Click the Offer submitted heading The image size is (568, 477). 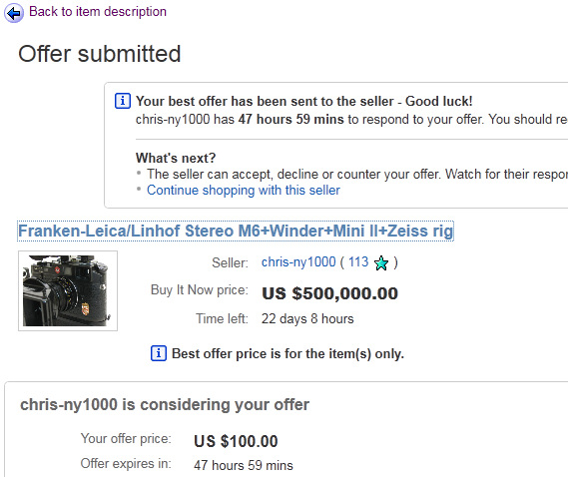(x=99, y=54)
